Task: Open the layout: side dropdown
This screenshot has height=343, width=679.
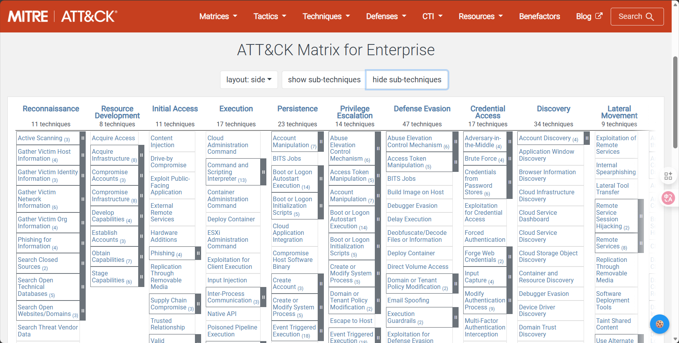Action: pyautogui.click(x=249, y=80)
